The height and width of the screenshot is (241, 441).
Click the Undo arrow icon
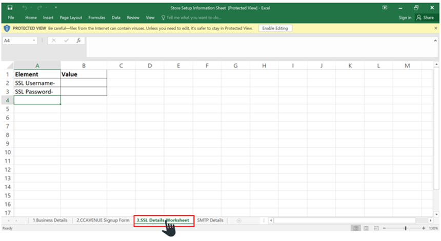[25, 8]
